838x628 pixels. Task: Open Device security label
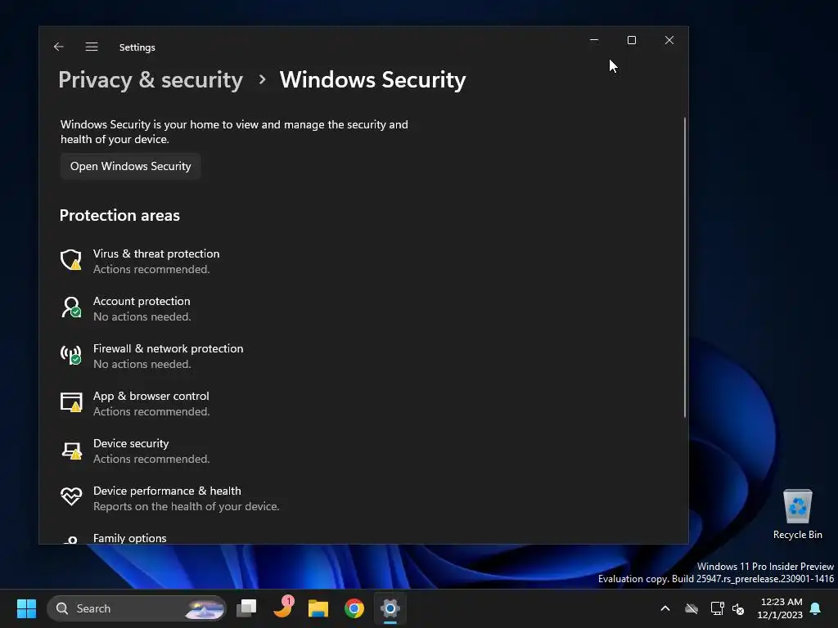(x=131, y=443)
